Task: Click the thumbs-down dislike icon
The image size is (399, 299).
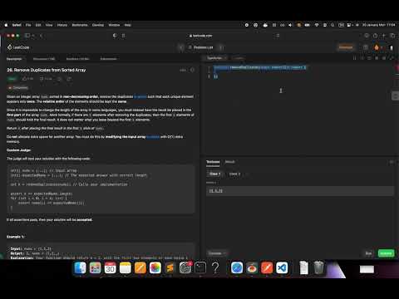Action: 42,79
